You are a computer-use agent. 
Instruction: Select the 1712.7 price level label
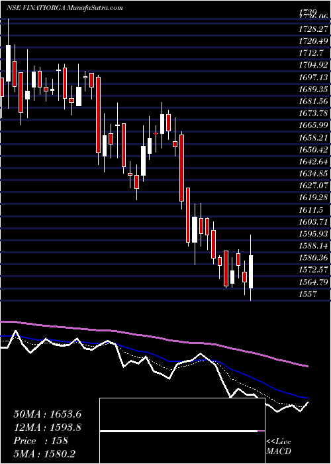(x=310, y=54)
